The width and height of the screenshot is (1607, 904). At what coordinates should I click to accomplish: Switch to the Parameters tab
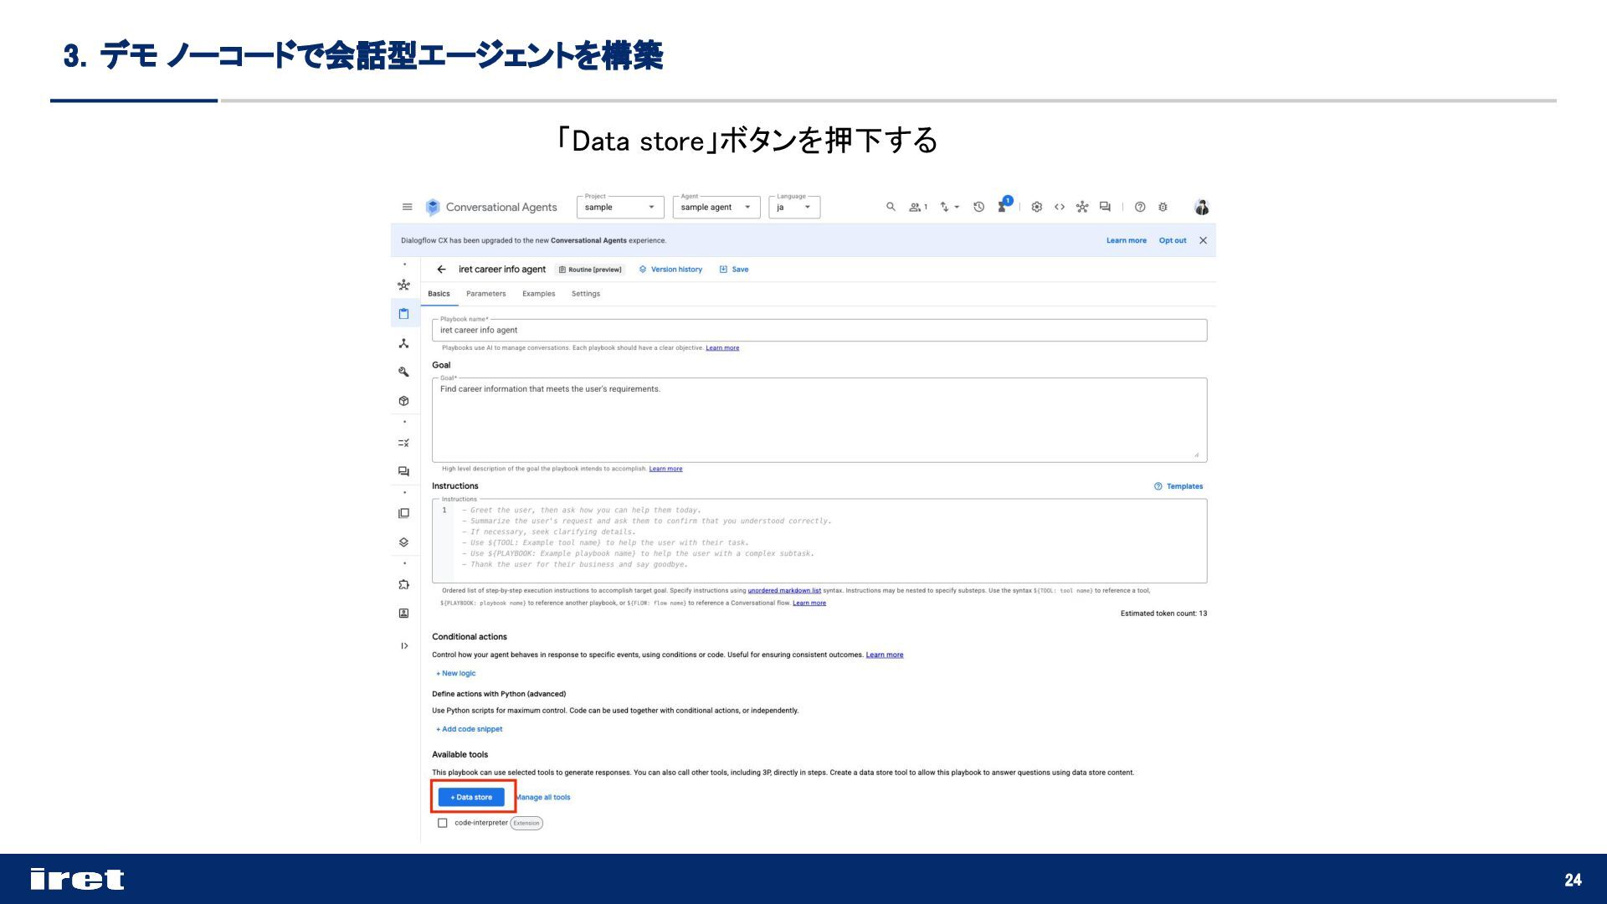point(486,294)
